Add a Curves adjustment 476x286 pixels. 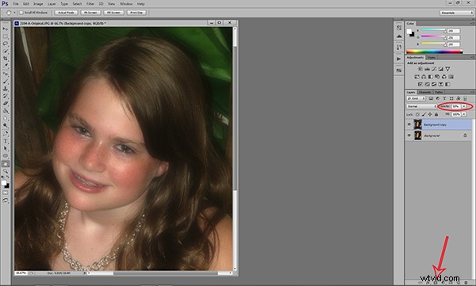tap(434, 69)
